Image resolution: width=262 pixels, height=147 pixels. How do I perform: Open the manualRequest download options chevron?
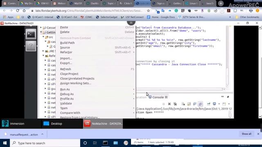[42, 134]
